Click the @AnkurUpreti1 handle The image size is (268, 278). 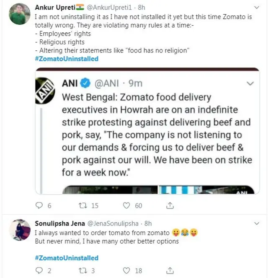111,8
